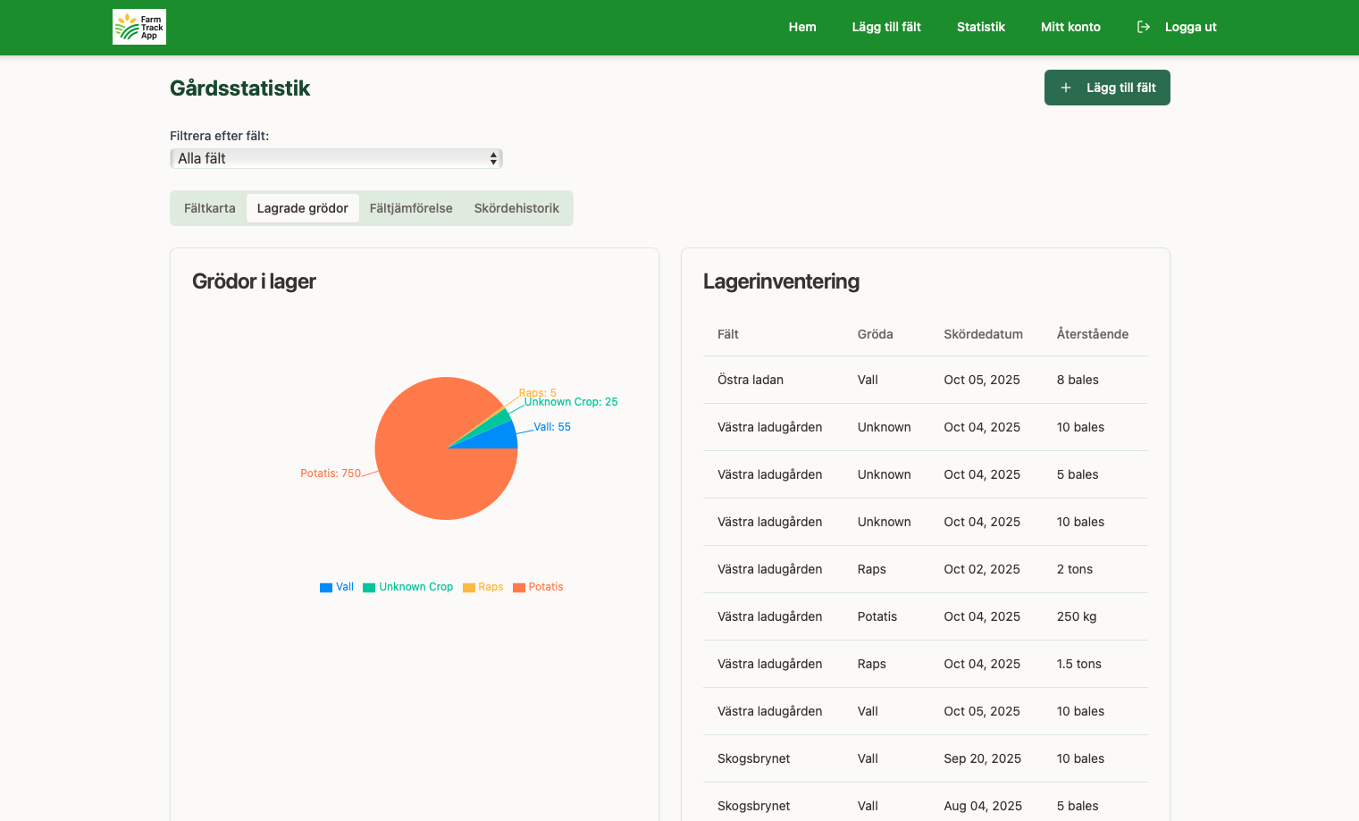Click the '8 bales' cell
1359x821 pixels.
tap(1078, 380)
